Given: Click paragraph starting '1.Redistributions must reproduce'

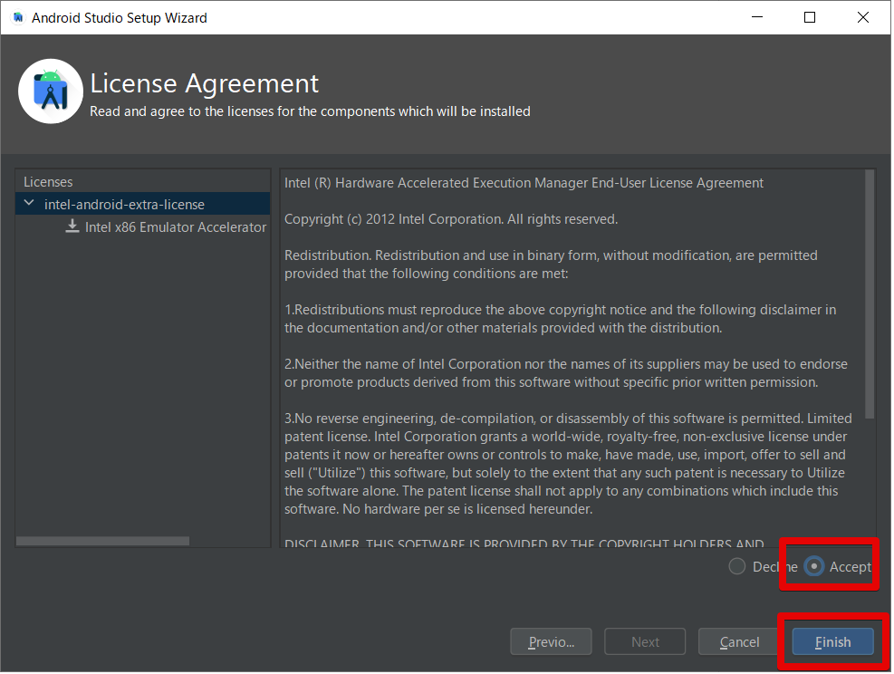Looking at the screenshot, I should point(561,319).
